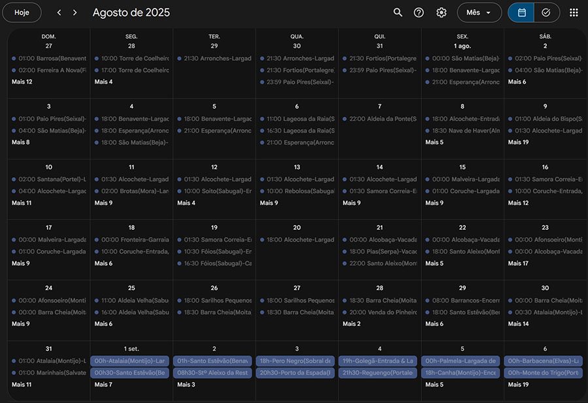Expand 'Mais 14' on day 30
Image resolution: width=588 pixels, height=403 pixels.
coord(518,323)
